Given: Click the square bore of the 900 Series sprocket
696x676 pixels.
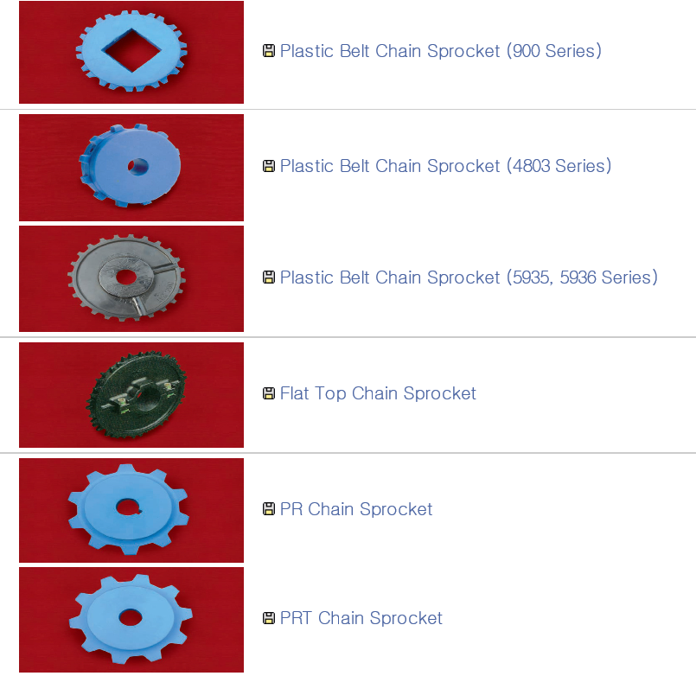Looking at the screenshot, I should [x=131, y=50].
